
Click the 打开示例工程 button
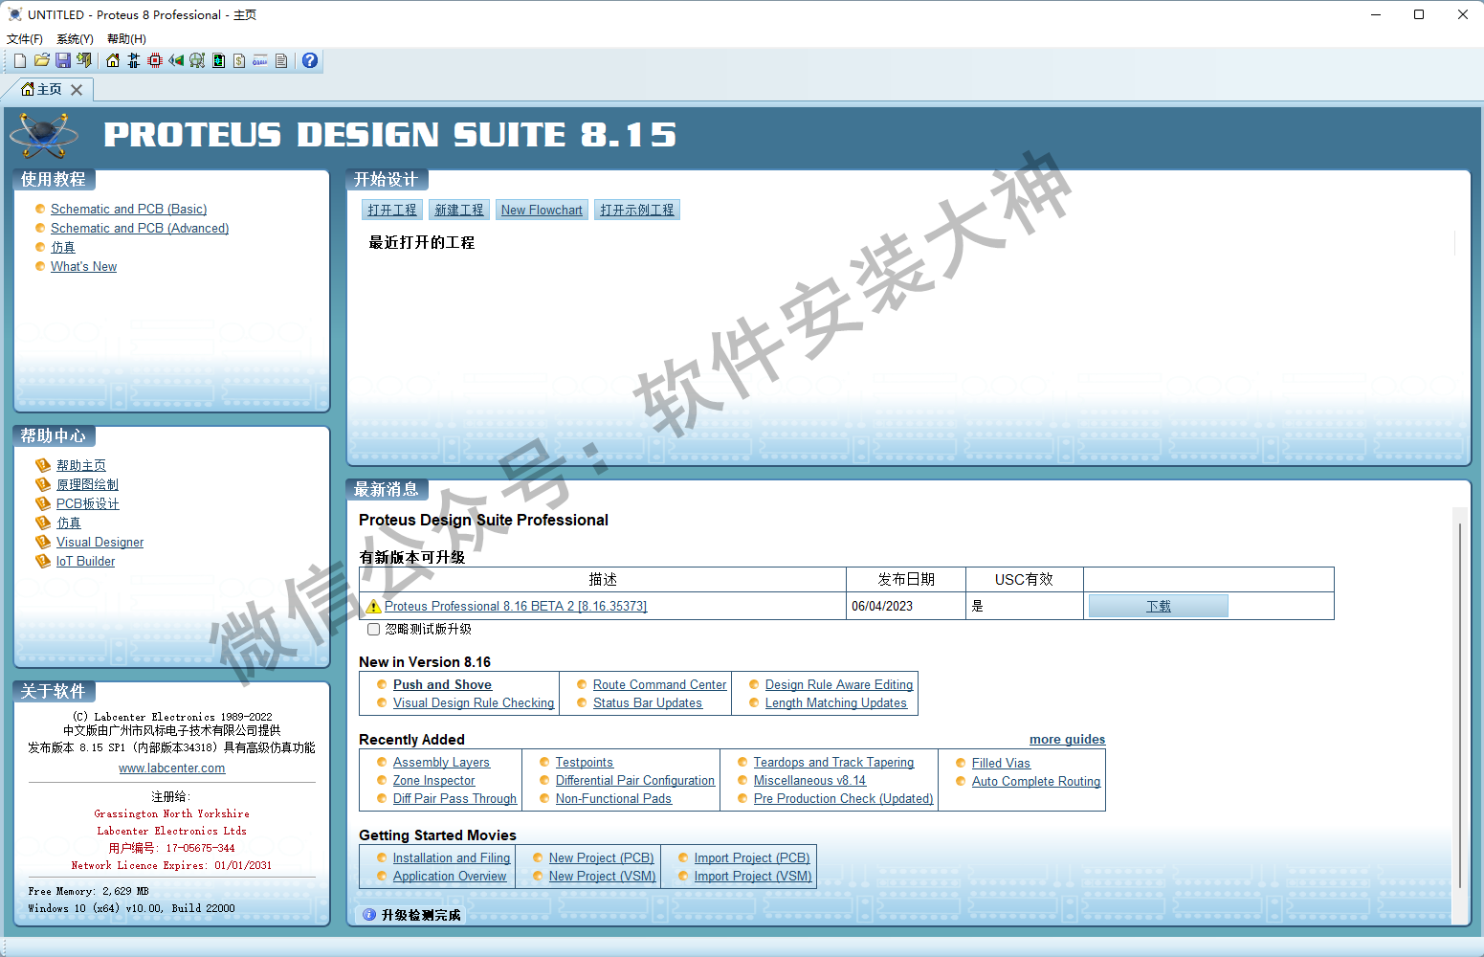point(637,210)
